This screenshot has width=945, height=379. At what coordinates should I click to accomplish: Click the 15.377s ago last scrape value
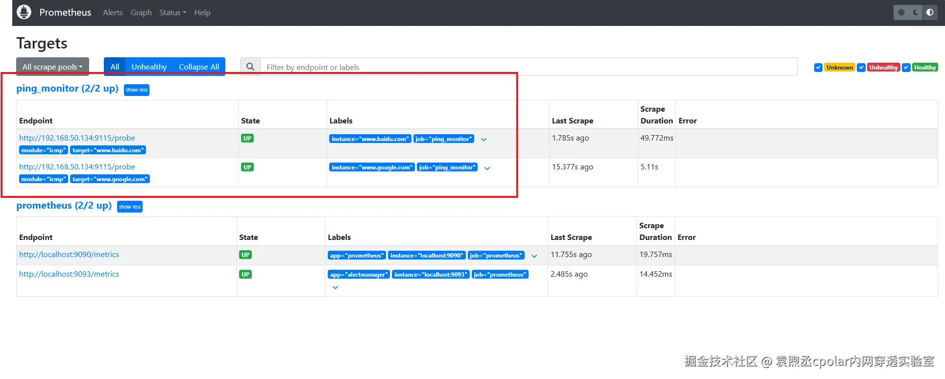click(x=572, y=167)
